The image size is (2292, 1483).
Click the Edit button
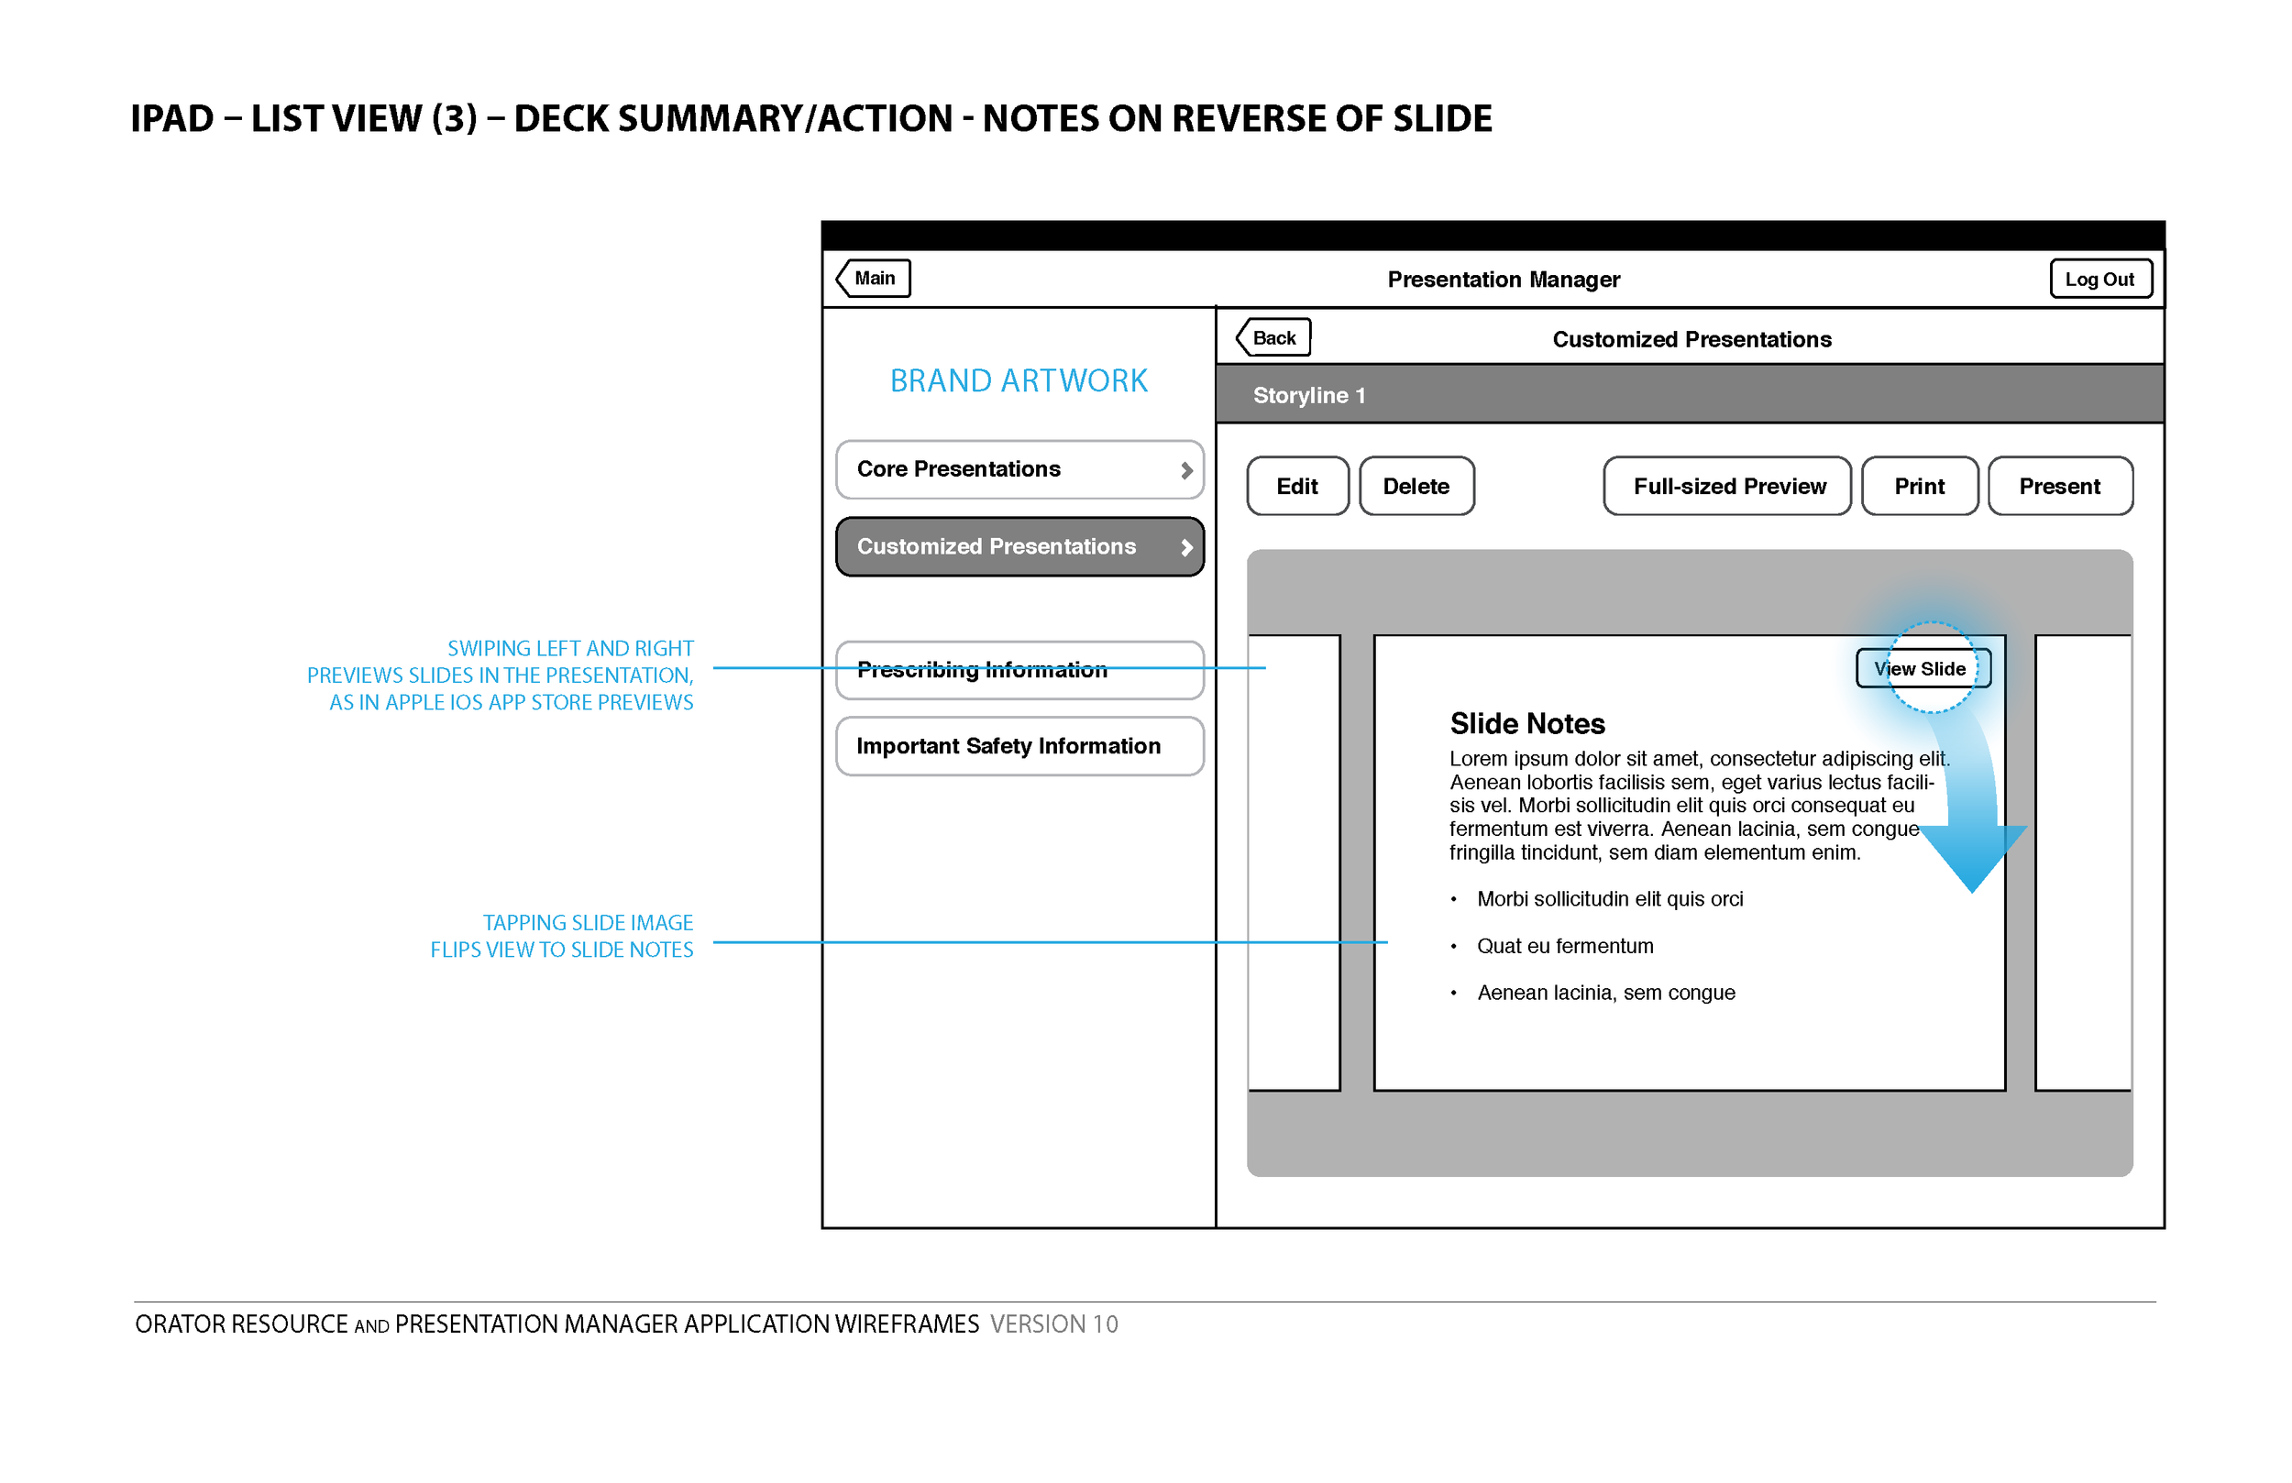point(1297,487)
